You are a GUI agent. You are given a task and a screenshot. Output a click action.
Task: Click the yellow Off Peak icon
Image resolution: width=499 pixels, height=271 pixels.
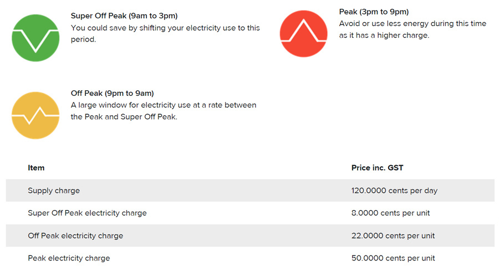35,115
